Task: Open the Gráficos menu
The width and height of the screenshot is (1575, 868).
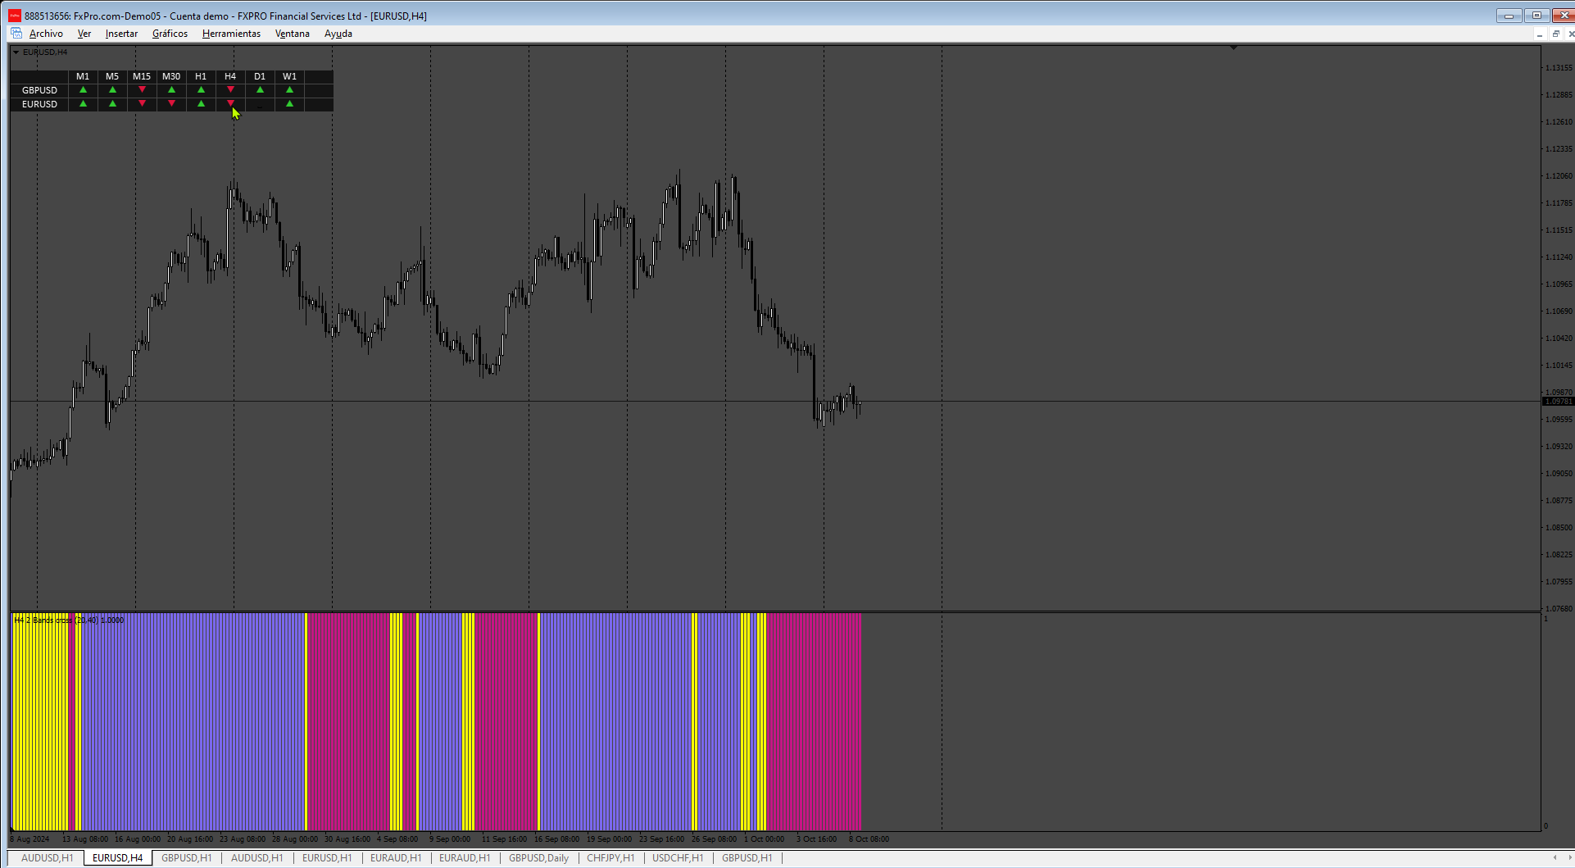Action: (170, 34)
